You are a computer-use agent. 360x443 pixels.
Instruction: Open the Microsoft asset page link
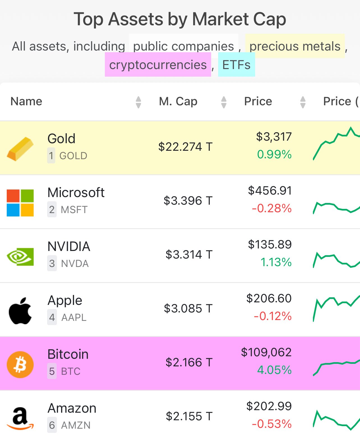click(76, 193)
